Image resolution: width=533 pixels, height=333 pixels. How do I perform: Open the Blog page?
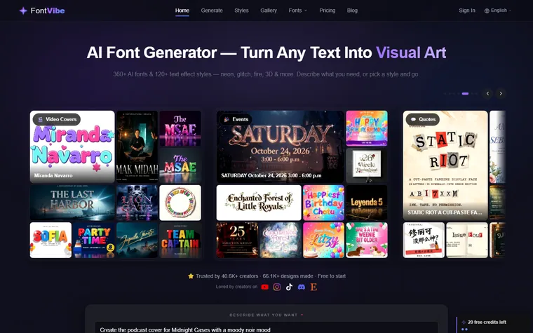point(352,11)
